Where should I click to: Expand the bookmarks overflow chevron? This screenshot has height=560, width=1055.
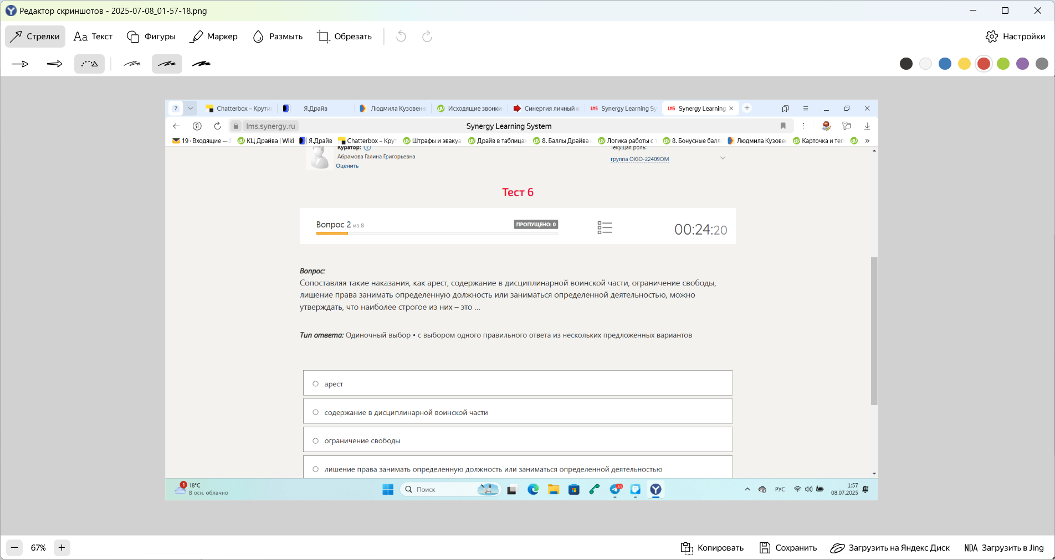tap(867, 141)
